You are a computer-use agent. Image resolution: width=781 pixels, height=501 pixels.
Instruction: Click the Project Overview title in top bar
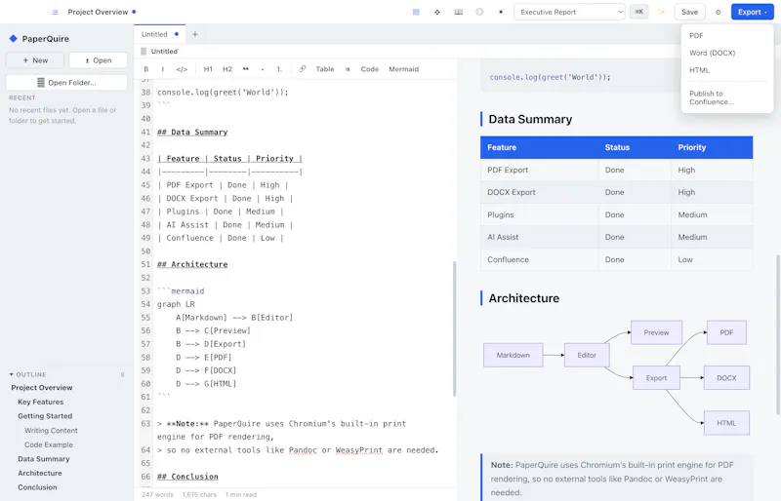(98, 12)
